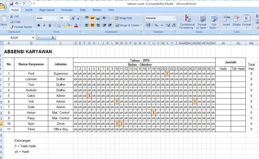Select the cell with name Lukman

point(31,79)
